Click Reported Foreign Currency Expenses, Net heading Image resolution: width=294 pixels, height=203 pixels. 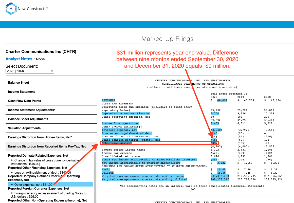(x=39, y=189)
